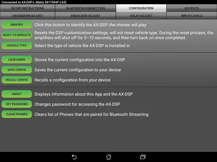217x162 pixels.
Task: Tap the Recall Config button
Action: [17, 80]
